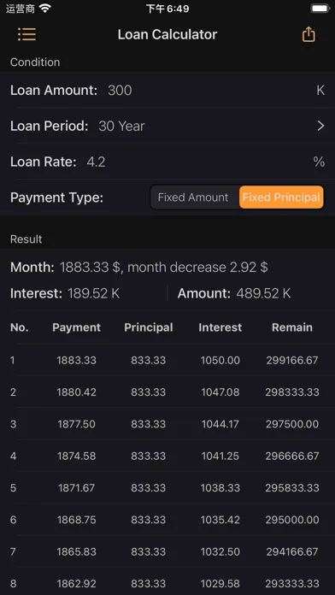This screenshot has width=335, height=595.
Task: Tap the percent symbol beside Loan Rate
Action: [x=319, y=162]
